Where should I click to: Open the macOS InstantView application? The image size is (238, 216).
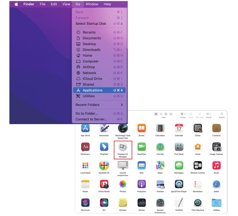tap(123, 165)
